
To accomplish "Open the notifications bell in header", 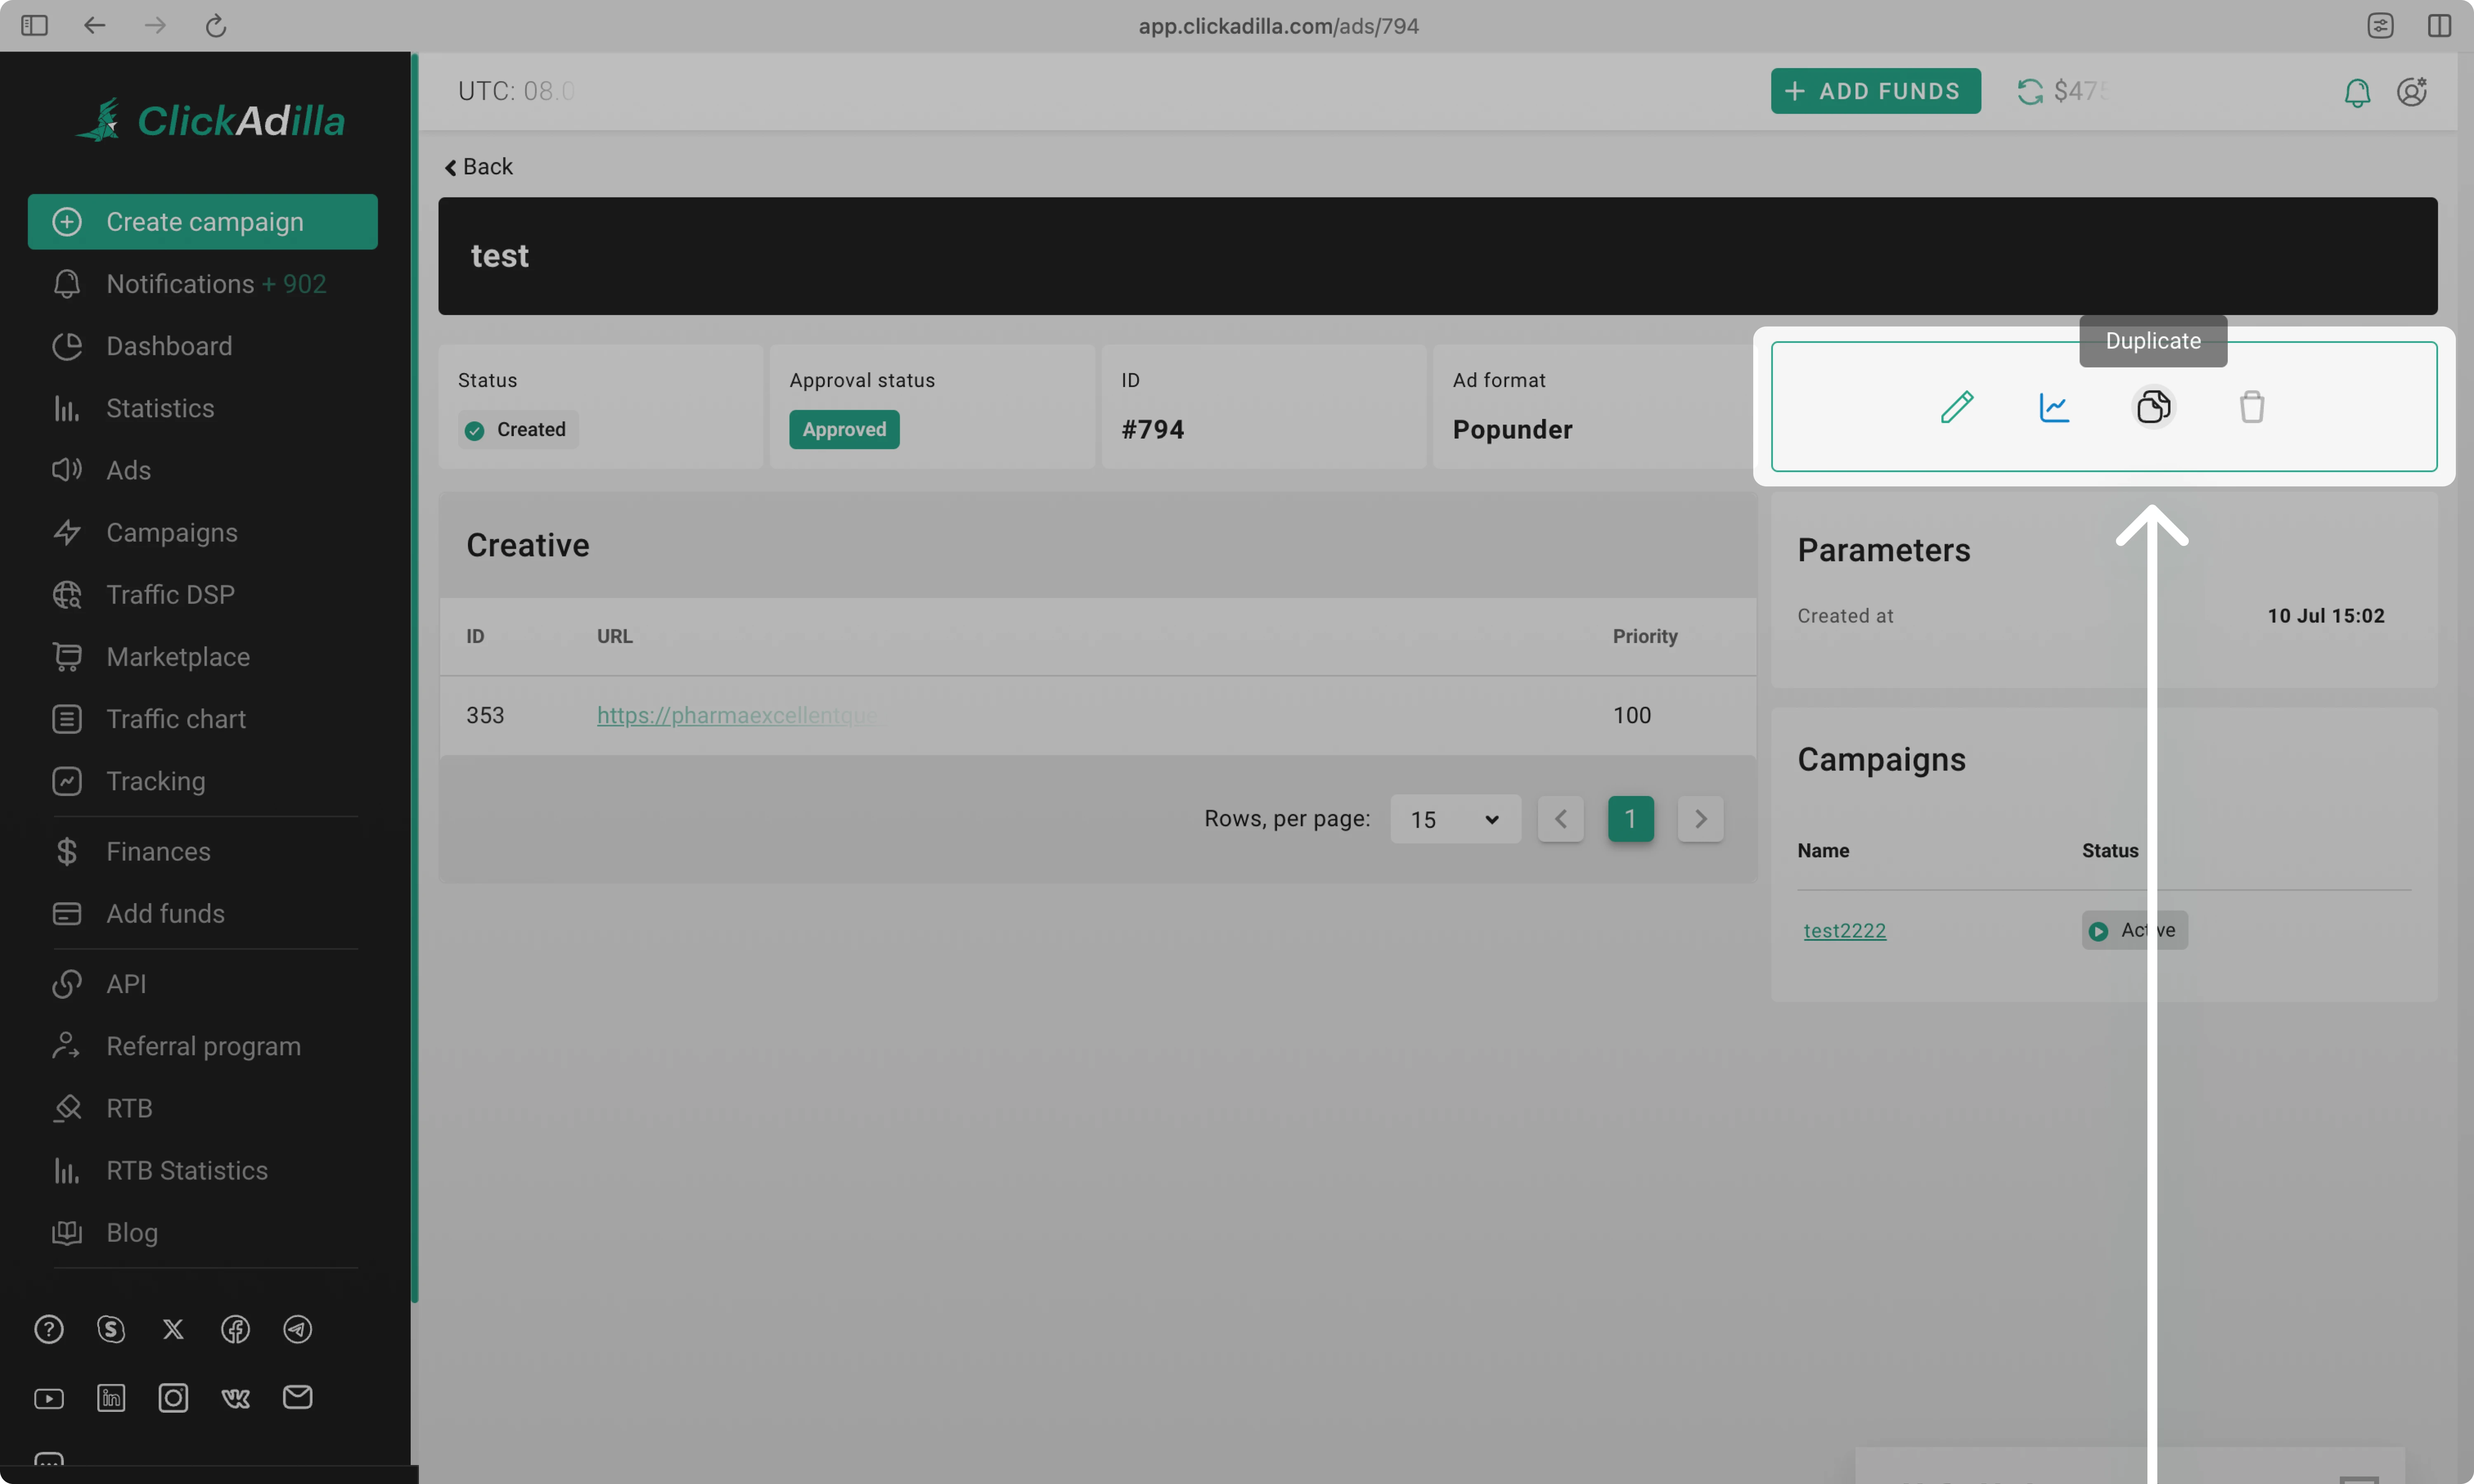I will [2356, 92].
